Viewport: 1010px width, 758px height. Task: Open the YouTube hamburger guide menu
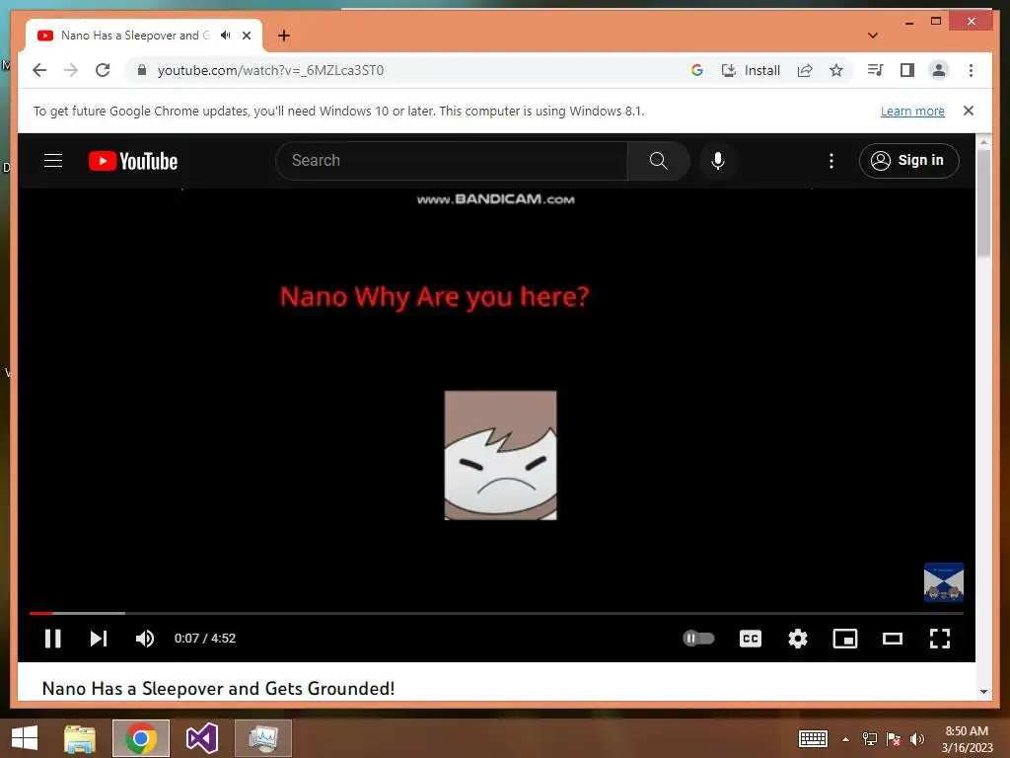(53, 161)
